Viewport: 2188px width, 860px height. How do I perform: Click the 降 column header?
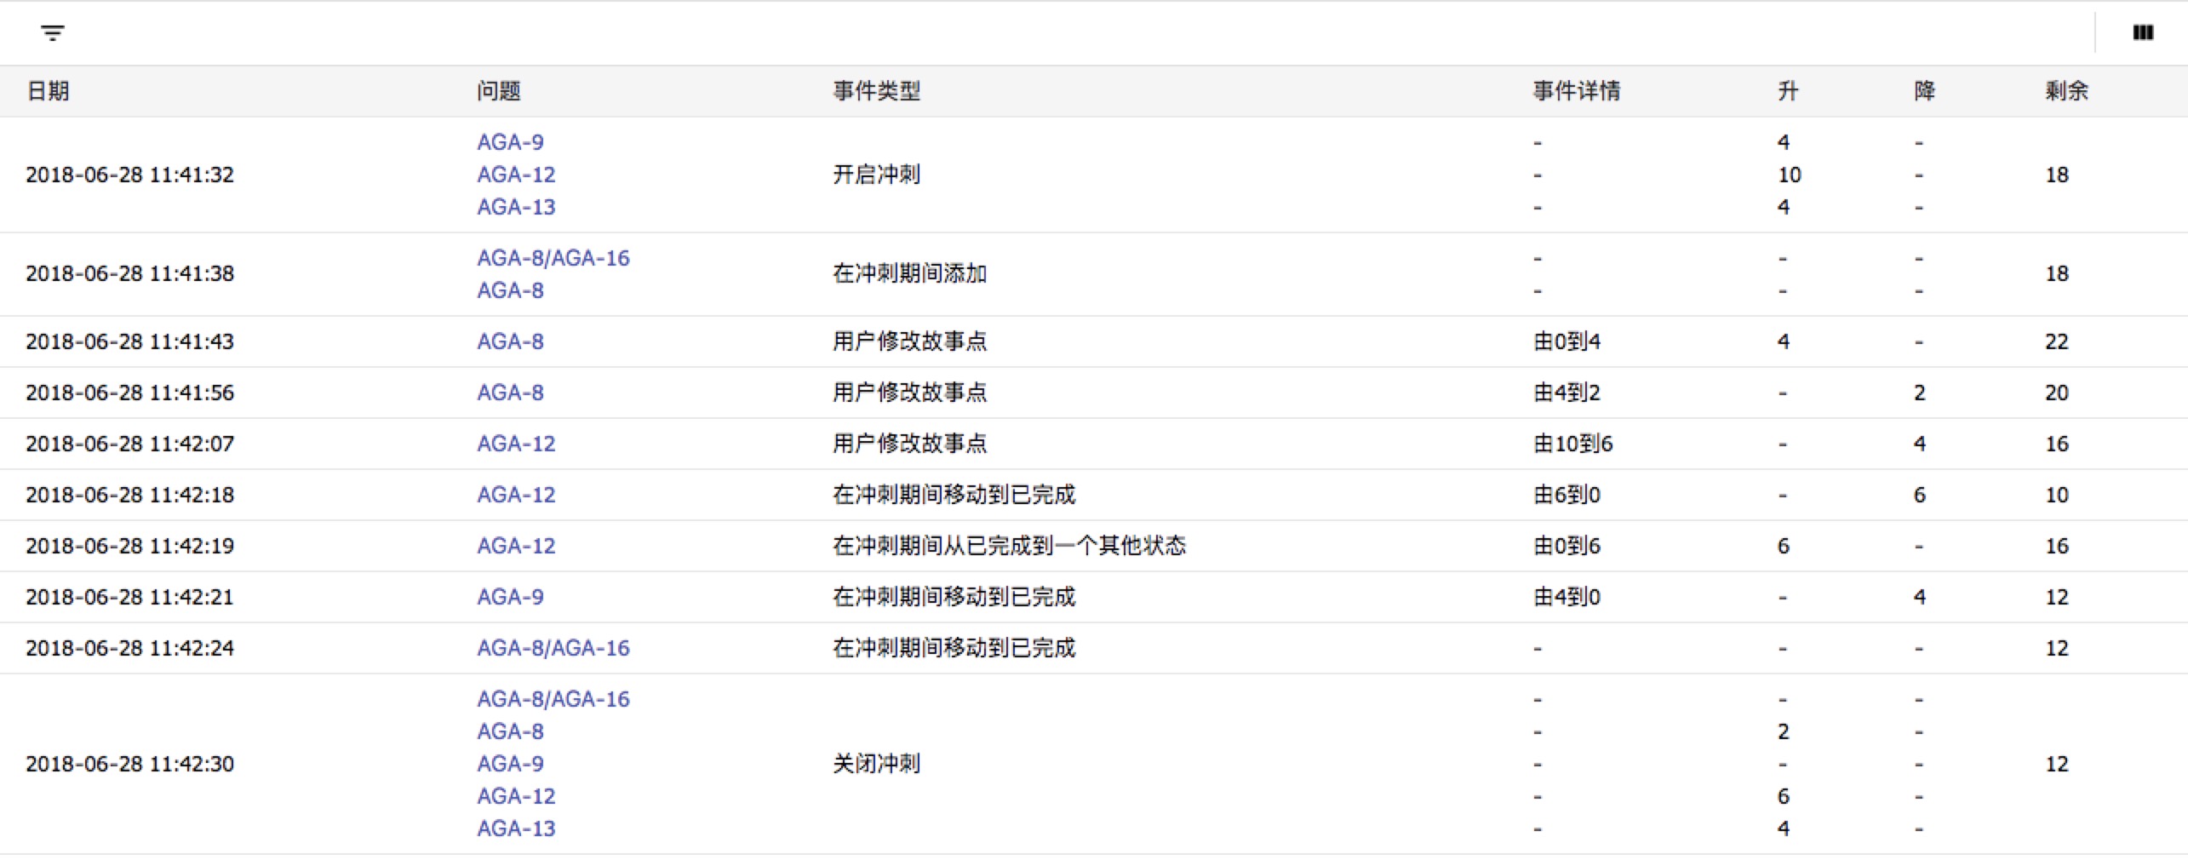1924,91
